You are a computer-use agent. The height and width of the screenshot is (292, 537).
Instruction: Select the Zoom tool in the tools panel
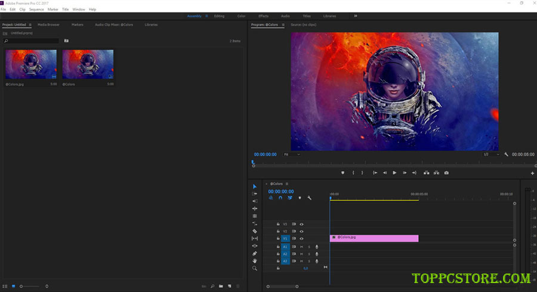255,269
